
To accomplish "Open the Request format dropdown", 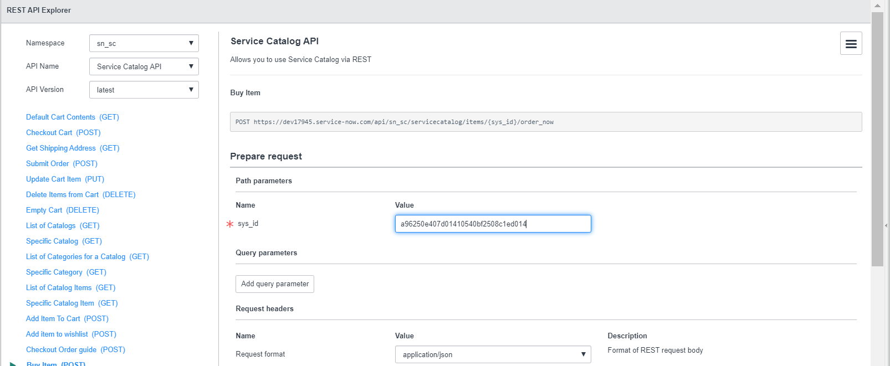I will (493, 354).
